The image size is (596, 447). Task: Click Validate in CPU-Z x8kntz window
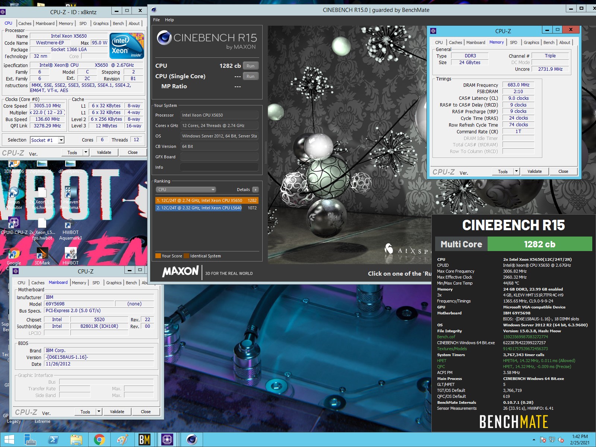click(x=104, y=152)
